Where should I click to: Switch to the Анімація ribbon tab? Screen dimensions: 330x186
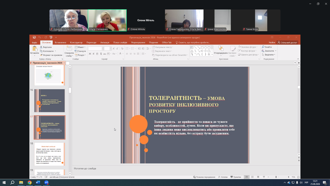(x=105, y=42)
